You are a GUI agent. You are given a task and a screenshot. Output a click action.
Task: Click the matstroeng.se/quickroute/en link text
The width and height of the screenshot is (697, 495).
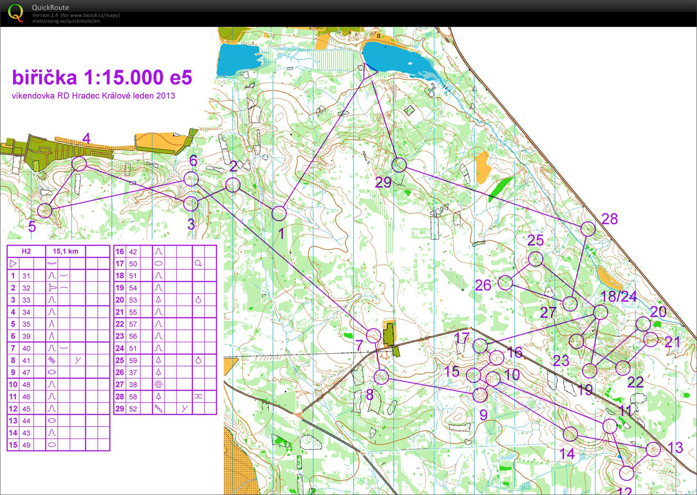coord(66,21)
